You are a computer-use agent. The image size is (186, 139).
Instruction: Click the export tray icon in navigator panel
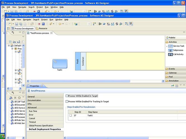tap(19, 42)
